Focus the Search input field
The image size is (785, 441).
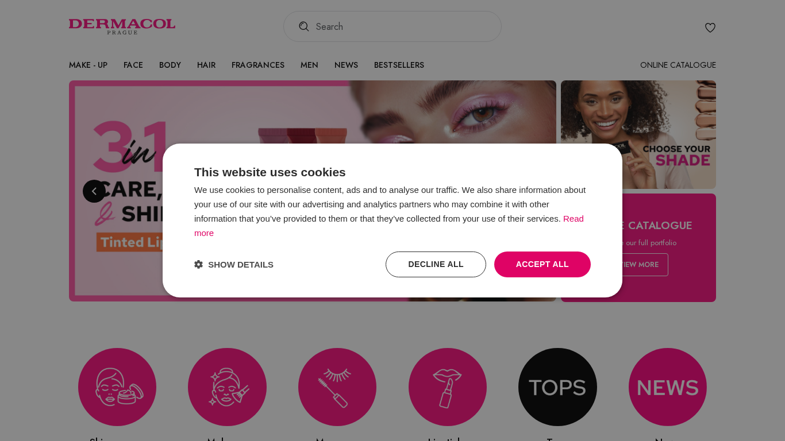(392, 26)
